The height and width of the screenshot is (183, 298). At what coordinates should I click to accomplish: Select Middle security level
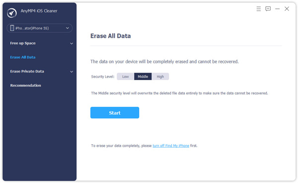tap(143, 77)
